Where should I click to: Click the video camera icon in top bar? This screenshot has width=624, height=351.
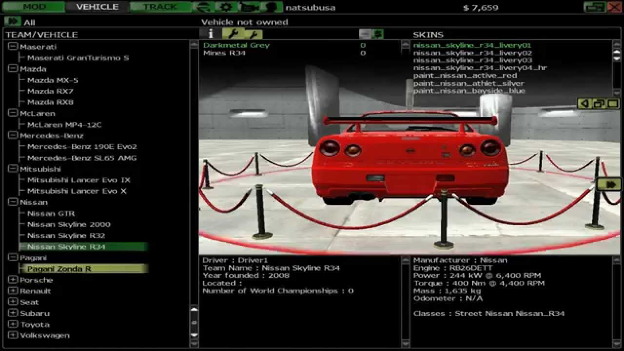tap(250, 7)
